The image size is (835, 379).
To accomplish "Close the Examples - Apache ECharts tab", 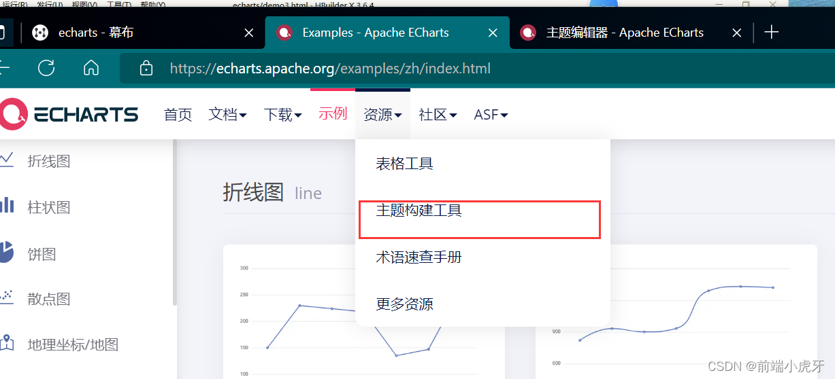I will pyautogui.click(x=493, y=33).
